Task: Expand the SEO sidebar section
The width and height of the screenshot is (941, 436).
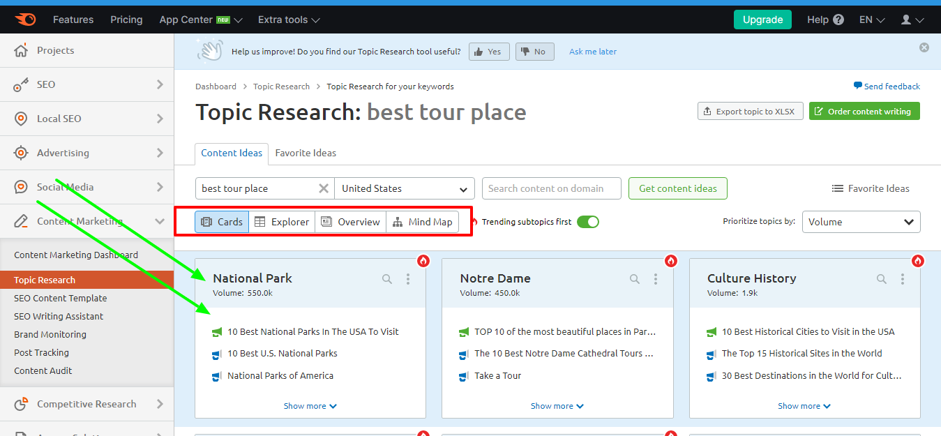Action: pos(160,84)
